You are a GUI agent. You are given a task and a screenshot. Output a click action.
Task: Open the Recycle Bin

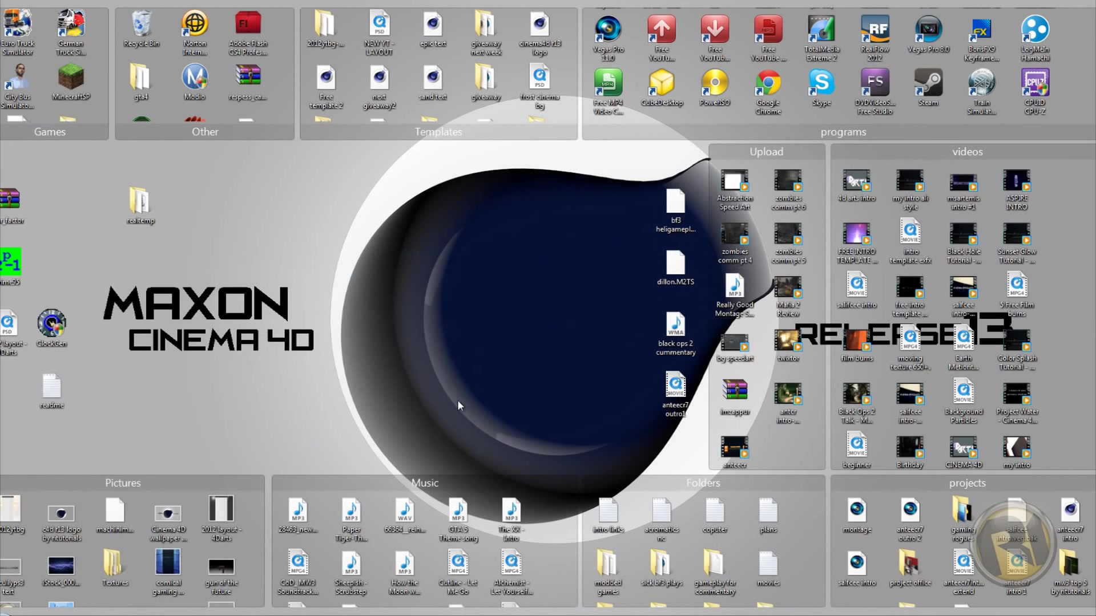click(x=141, y=30)
